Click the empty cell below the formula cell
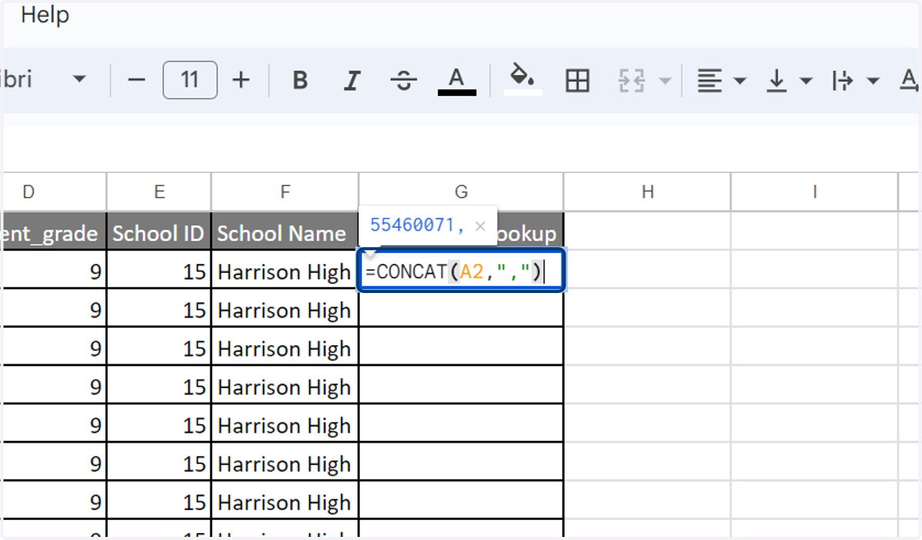Screen dimensions: 922x540 461,309
